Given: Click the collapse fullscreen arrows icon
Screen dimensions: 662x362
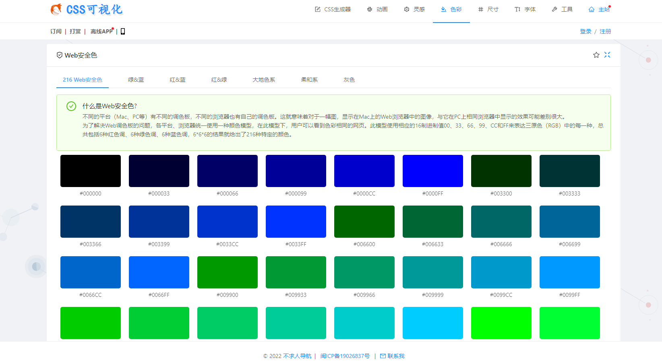Looking at the screenshot, I should coord(607,55).
